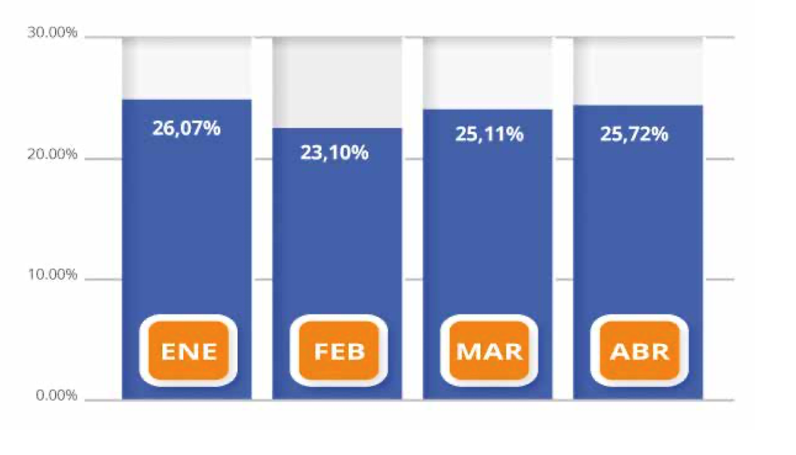Select the orange FEB month badge
Viewport: 796px width, 455px height.
[x=339, y=351]
